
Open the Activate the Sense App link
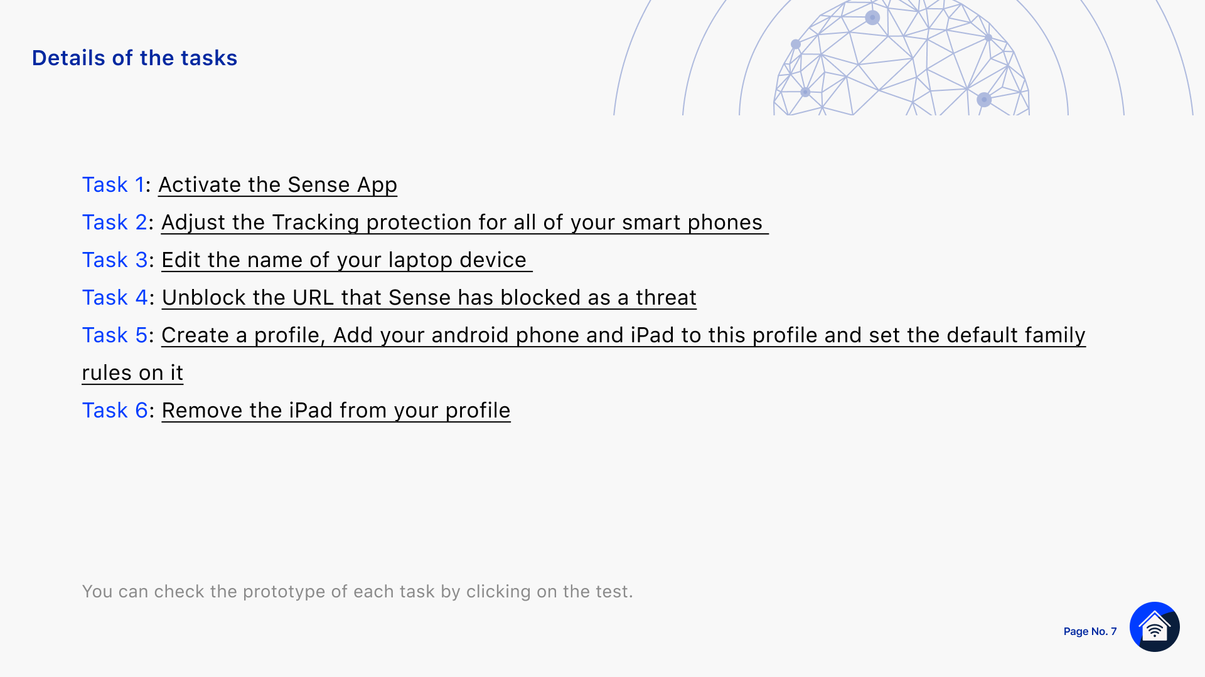[x=277, y=185]
